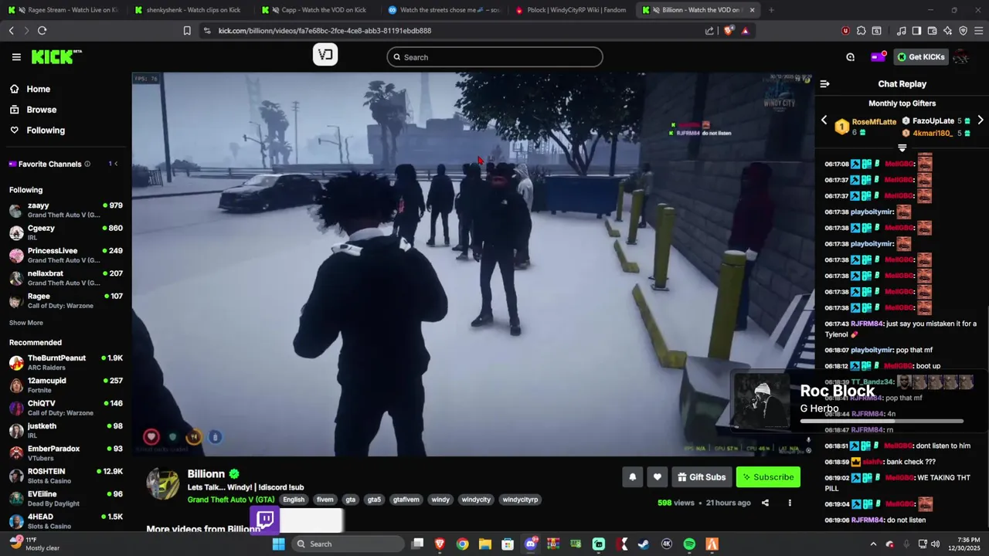989x556 pixels.
Task: Close the Billionn VOD tab
Action: [x=752, y=10]
